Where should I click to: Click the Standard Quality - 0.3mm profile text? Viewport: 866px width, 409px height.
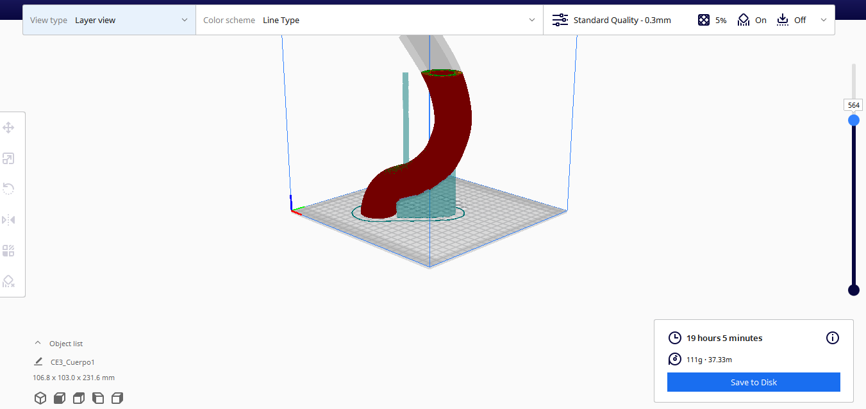[x=622, y=20]
